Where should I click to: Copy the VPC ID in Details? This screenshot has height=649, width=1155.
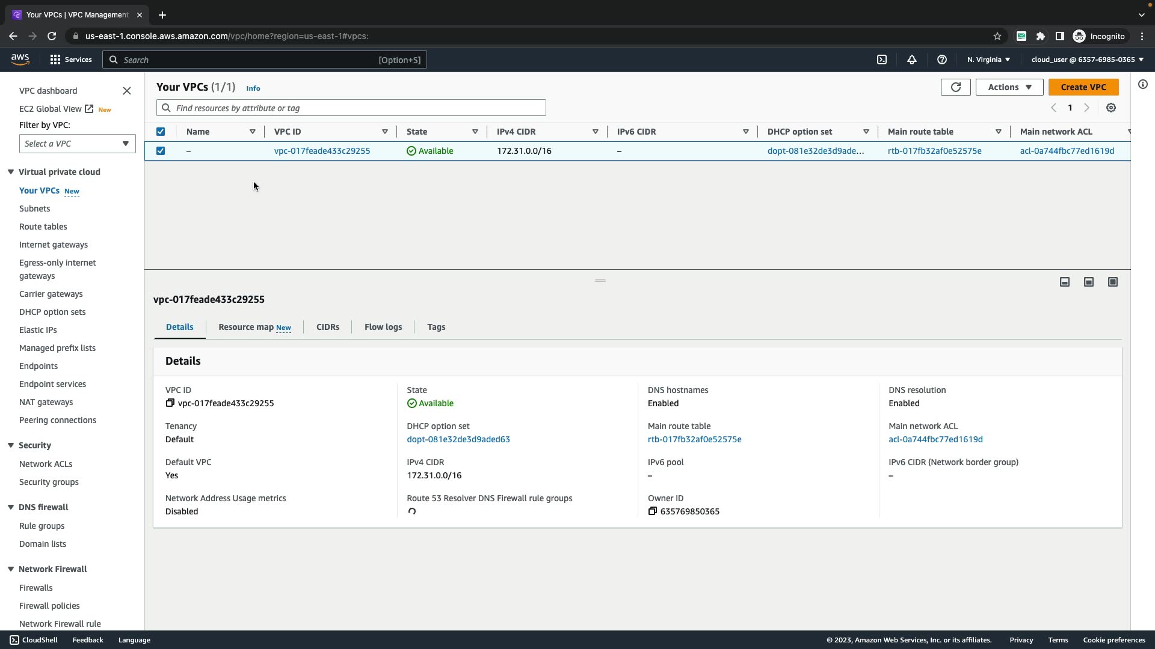[x=170, y=403]
